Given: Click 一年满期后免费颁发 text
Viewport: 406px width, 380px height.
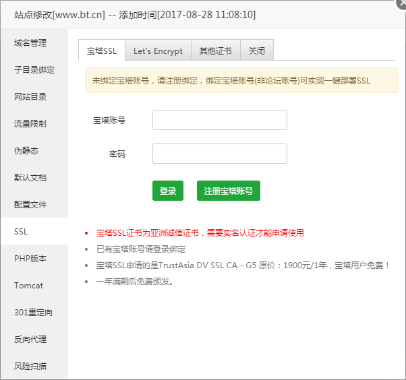Looking at the screenshot, I should coord(135,281).
